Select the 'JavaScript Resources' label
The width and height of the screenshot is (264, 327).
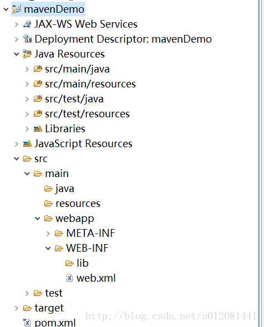tap(83, 144)
